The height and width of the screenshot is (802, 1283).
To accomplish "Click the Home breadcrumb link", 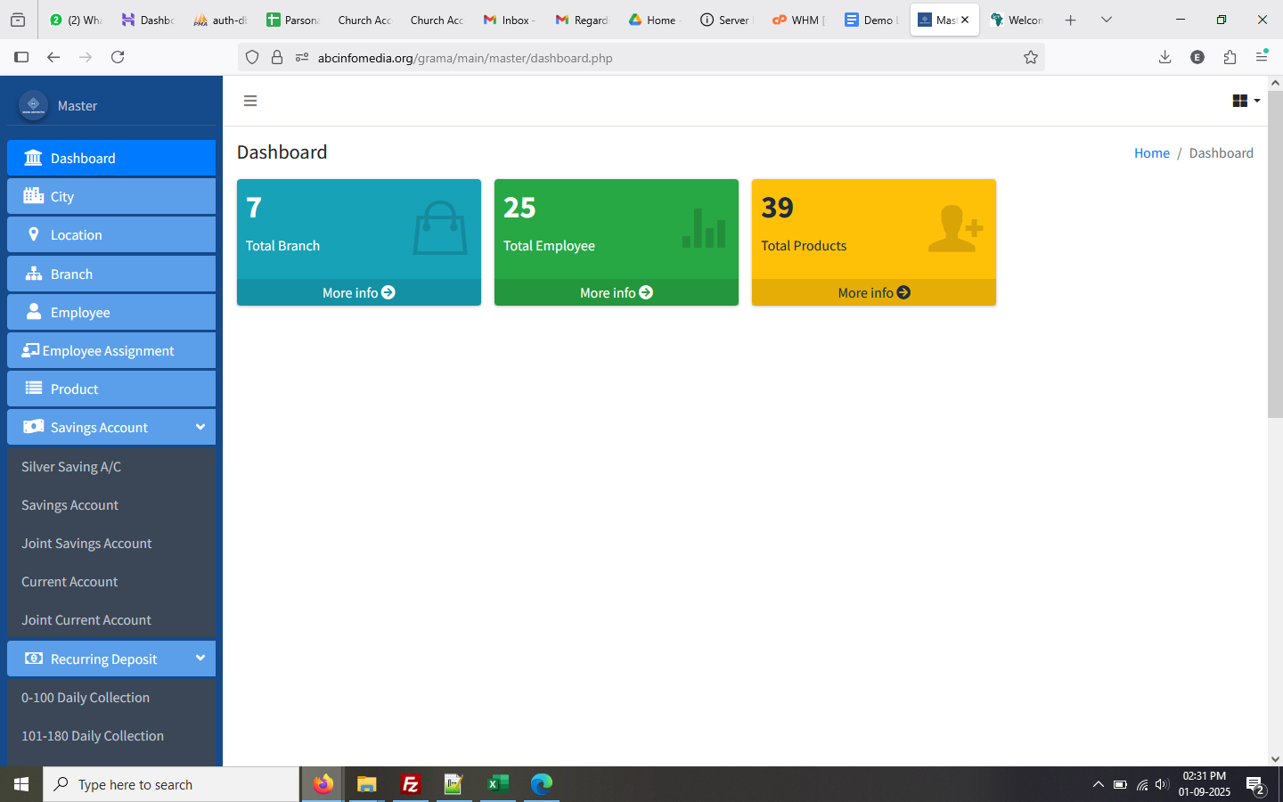I will (1151, 153).
